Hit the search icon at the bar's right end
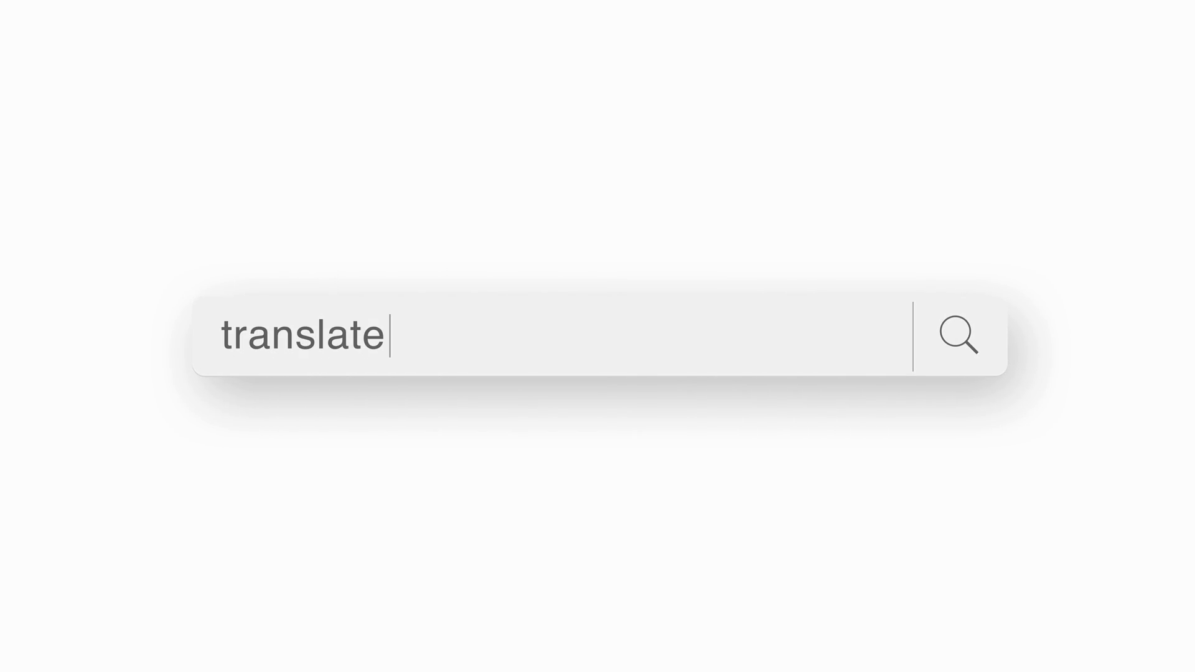The height and width of the screenshot is (672, 1195). (x=958, y=335)
